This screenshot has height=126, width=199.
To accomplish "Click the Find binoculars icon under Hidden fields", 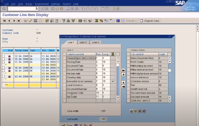I will (140, 111).
